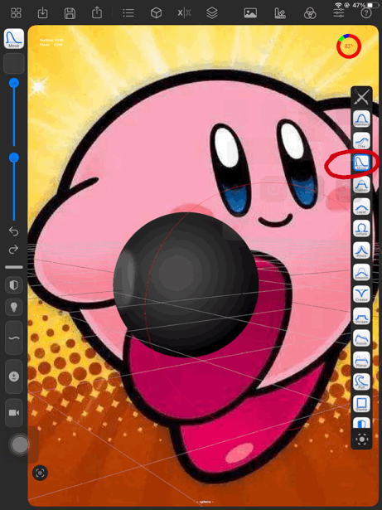Adjust the lower brush strength slider
Screen dimensions: 382x510
click(x=13, y=187)
